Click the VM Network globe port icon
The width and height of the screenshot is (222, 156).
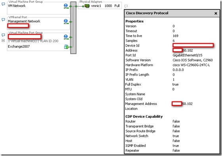(66, 6)
